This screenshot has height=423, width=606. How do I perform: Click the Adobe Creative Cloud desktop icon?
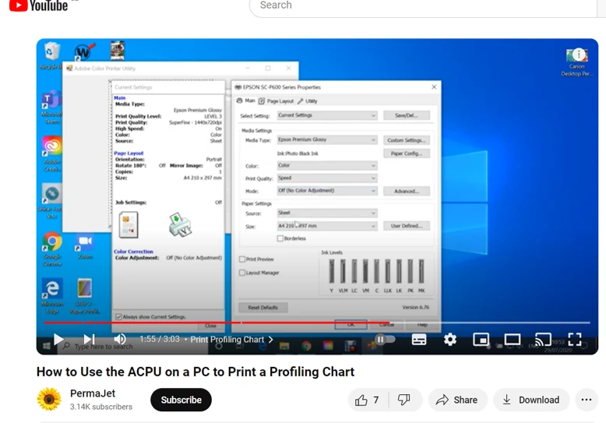click(x=51, y=154)
